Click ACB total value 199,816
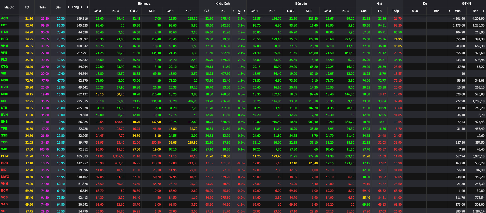This screenshot has height=213, width=486. coord(82,19)
